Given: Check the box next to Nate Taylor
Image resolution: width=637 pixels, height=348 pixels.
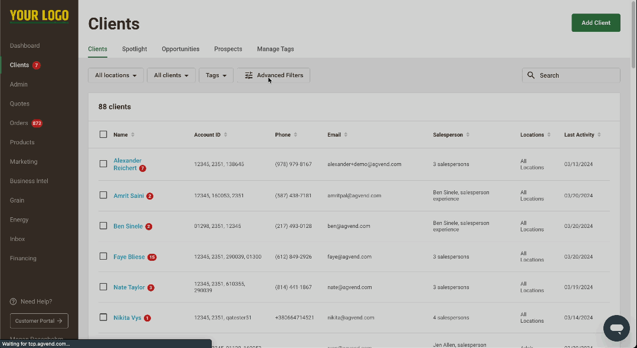Looking at the screenshot, I should [x=103, y=287].
